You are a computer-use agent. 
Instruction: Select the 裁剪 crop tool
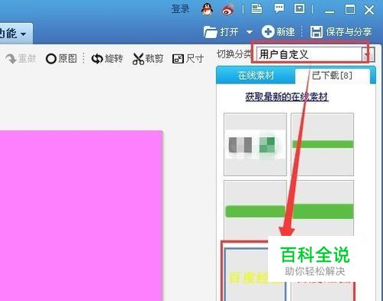click(148, 59)
